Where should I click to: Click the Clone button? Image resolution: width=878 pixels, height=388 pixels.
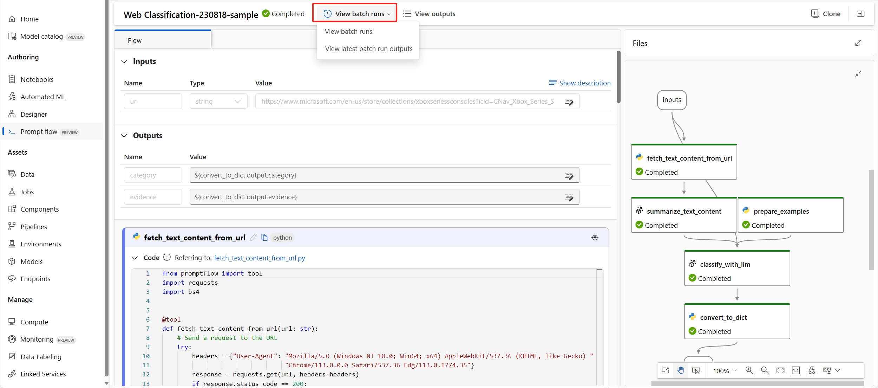point(826,14)
